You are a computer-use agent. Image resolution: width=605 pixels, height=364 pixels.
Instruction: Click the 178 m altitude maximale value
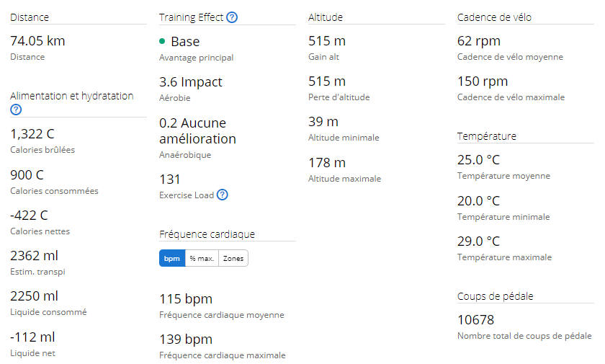(327, 163)
